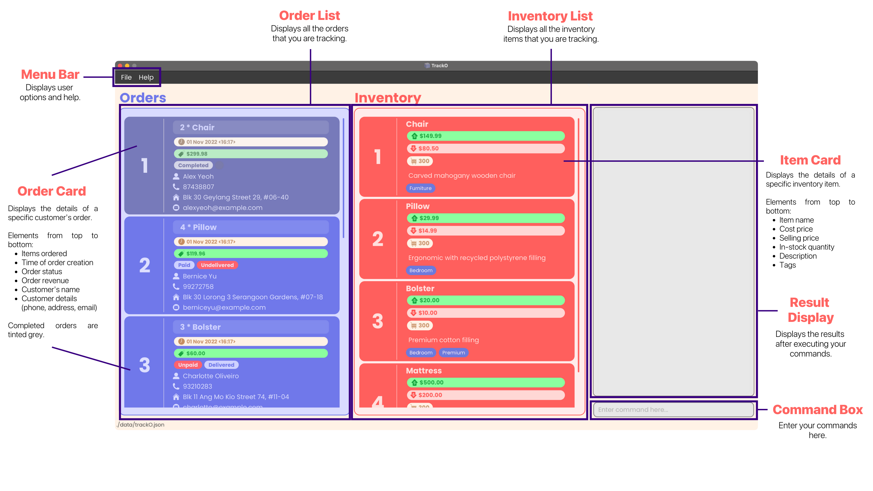873x491 pixels.
Task: Click the price tag icon beside $119.96
Action: [181, 253]
